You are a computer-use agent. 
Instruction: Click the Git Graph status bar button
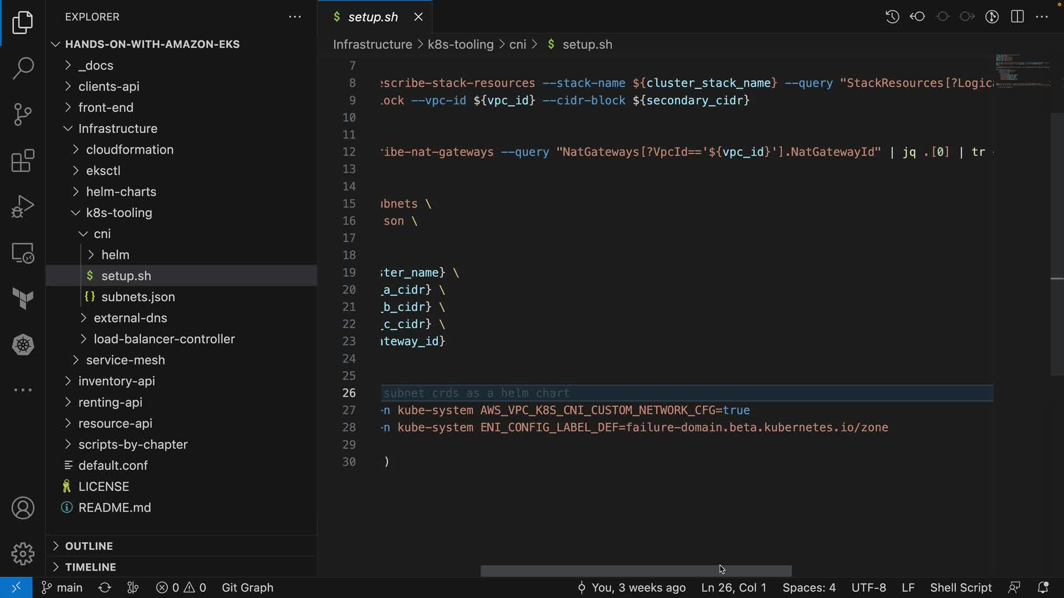tap(247, 587)
